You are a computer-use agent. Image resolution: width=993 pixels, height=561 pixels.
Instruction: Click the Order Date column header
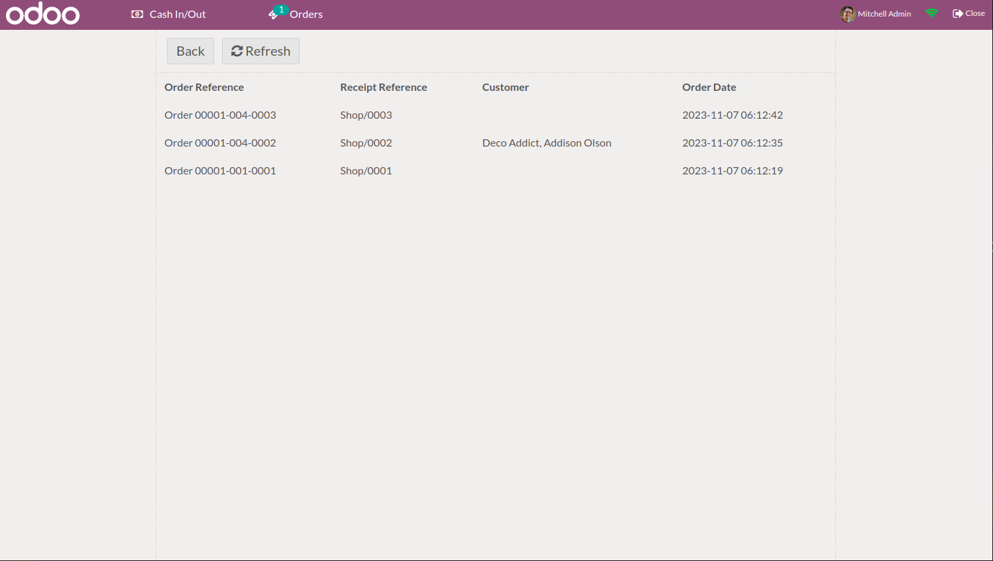coord(709,87)
